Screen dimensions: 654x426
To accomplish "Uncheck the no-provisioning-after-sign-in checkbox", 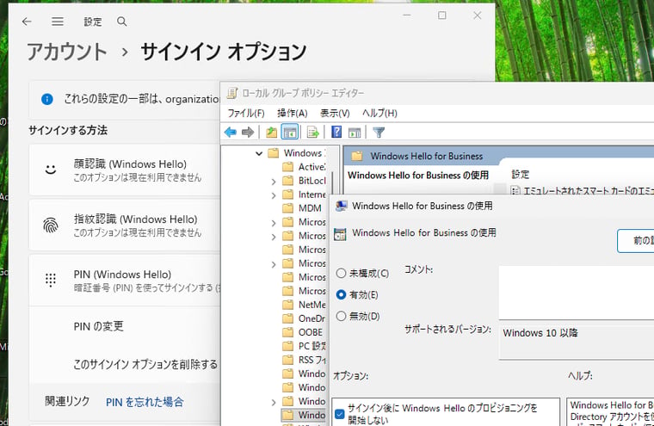I will pos(340,414).
